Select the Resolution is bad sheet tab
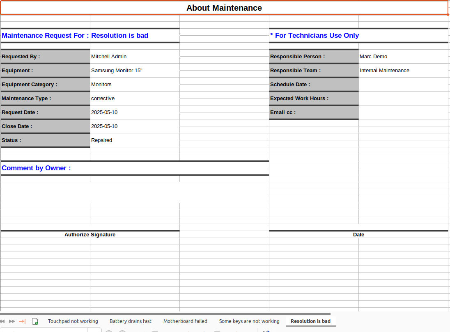This screenshot has width=450, height=332. coord(310,321)
